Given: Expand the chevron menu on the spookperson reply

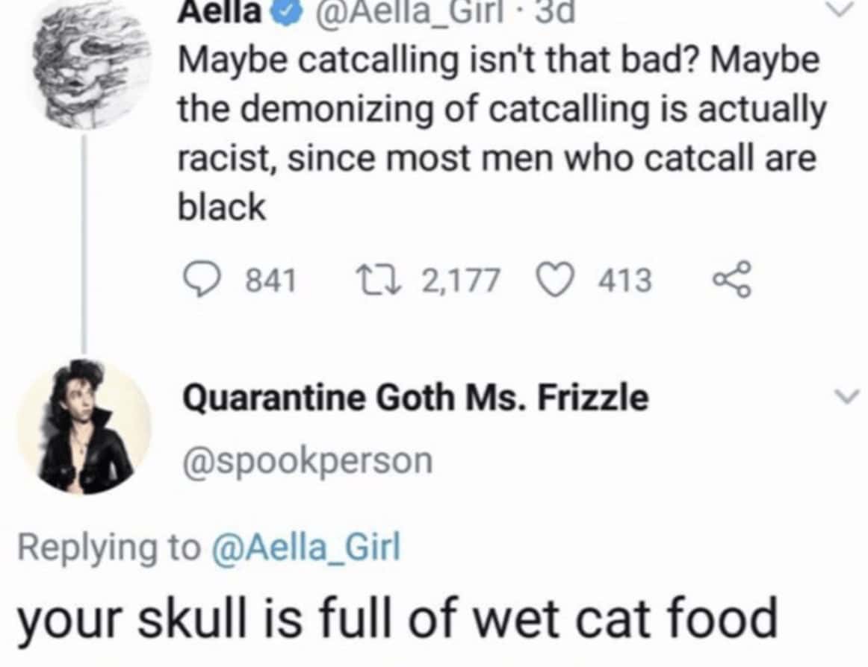Looking at the screenshot, I should (843, 397).
